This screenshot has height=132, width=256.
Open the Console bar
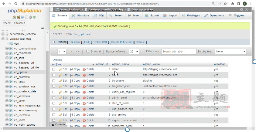pos(58,124)
